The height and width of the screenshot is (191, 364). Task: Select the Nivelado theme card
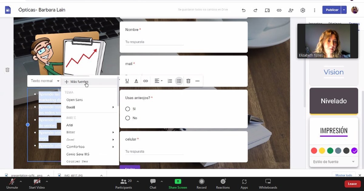[334, 101]
